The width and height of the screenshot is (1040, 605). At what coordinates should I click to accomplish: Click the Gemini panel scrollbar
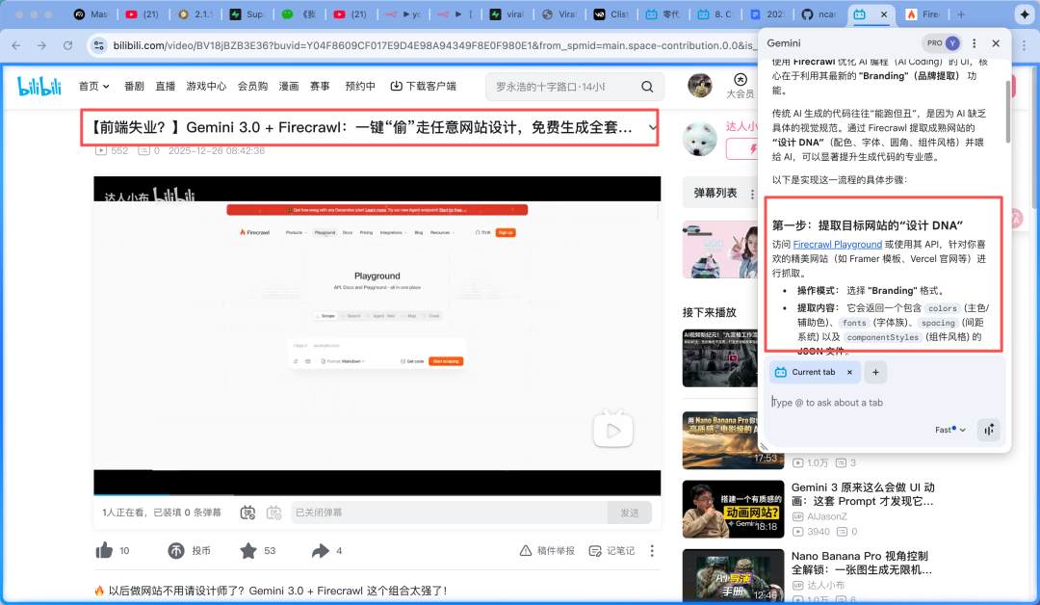(1008, 112)
